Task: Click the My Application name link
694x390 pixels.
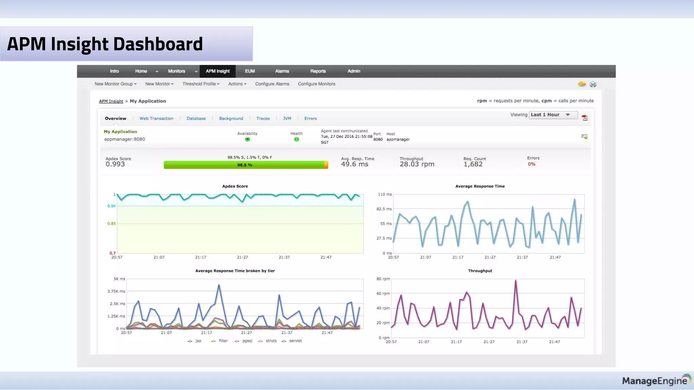Action: 120,132
